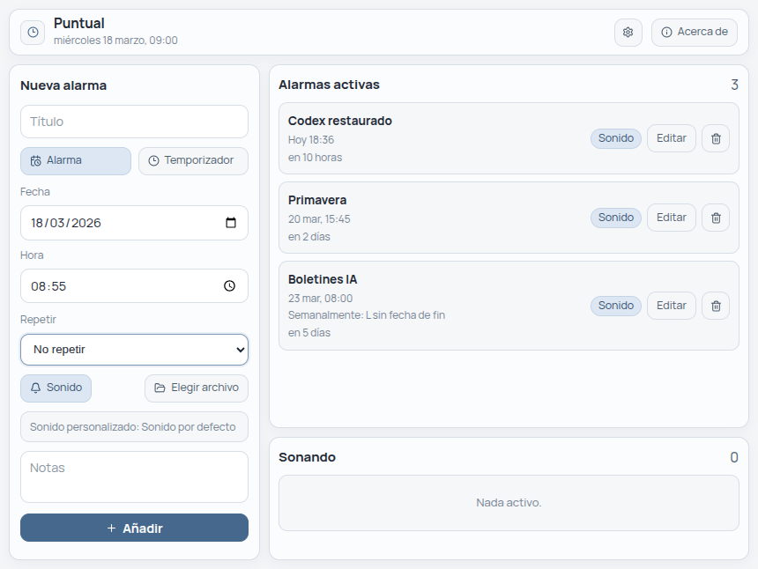Edit the Codex restaurado alarm
Screen dimensions: 758x569
click(671, 138)
